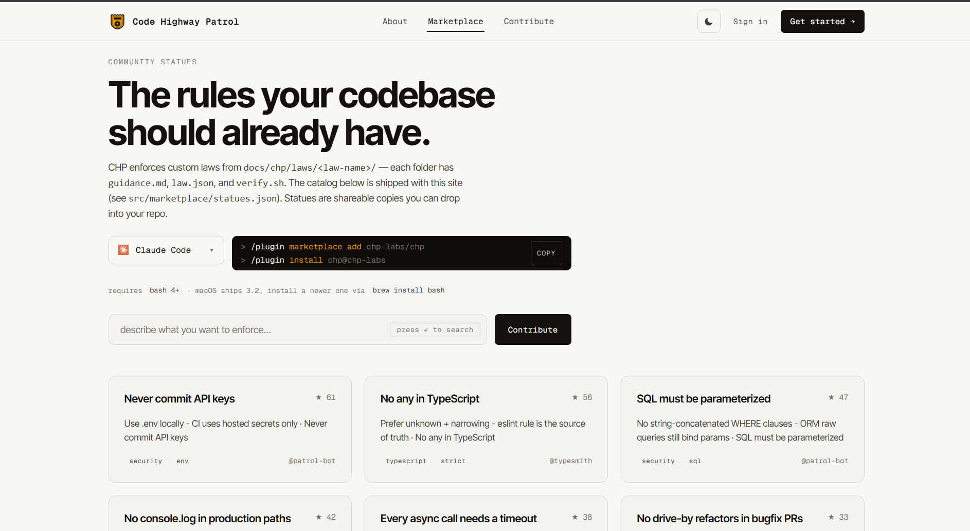This screenshot has width=970, height=531.
Task: Expand the Claude Code agent dropdown
Action: click(166, 250)
